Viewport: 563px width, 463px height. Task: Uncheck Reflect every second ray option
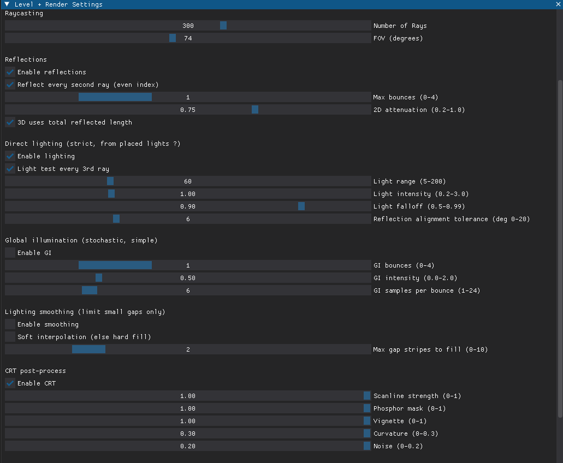point(10,85)
